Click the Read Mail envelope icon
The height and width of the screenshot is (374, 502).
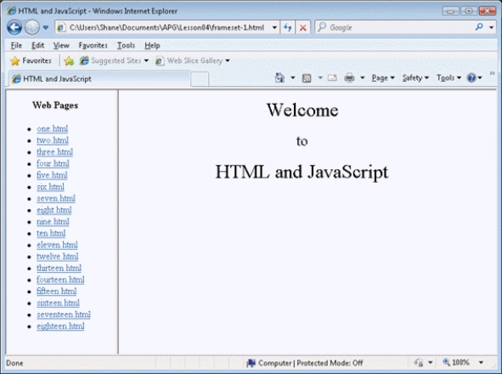(332, 78)
